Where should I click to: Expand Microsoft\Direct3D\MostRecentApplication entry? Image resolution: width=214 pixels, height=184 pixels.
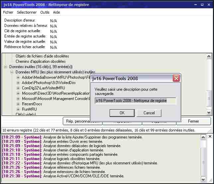tap(18, 93)
